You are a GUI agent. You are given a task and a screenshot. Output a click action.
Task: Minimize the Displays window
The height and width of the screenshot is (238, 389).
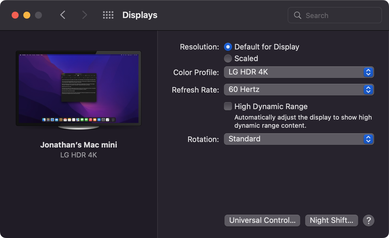(27, 15)
